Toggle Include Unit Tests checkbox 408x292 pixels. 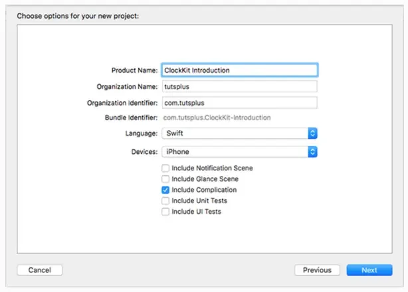point(165,201)
